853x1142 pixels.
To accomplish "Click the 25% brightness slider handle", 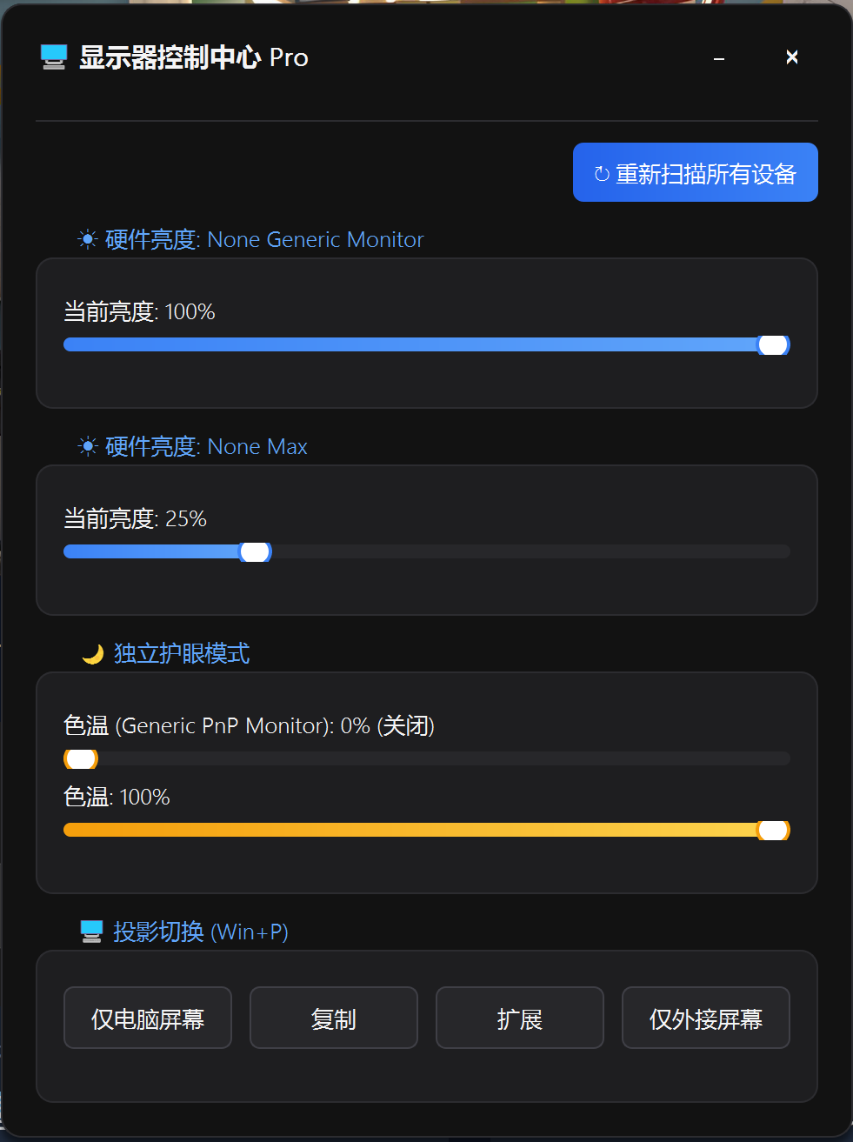I will [x=256, y=551].
